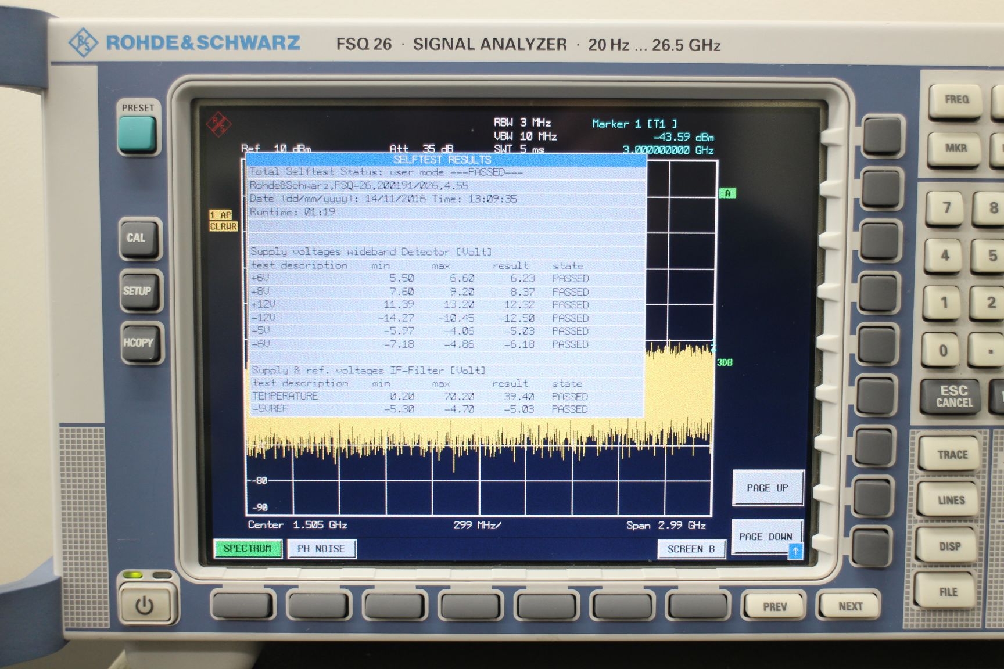Tap numeric keypad key 0
Screen dimensions: 1004x669
pos(943,350)
